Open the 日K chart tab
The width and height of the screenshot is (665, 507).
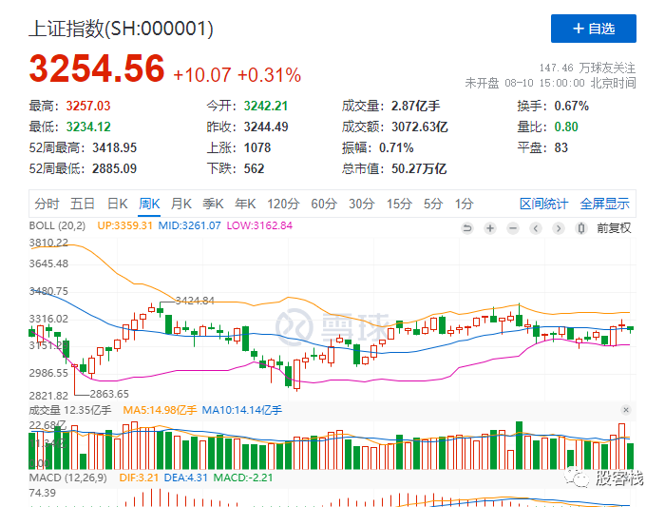point(118,204)
